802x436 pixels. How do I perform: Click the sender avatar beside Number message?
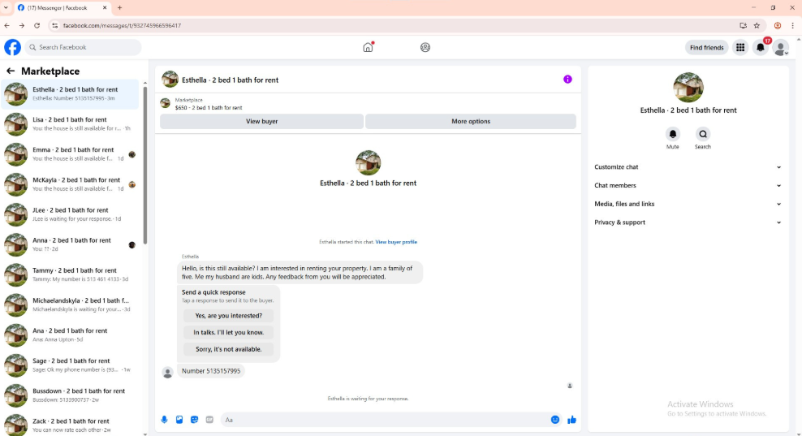[x=167, y=373]
